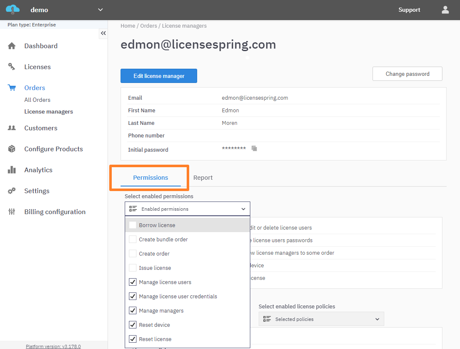Open the demo account switcher dropdown
Screen dimensions: 460x349
(100, 10)
